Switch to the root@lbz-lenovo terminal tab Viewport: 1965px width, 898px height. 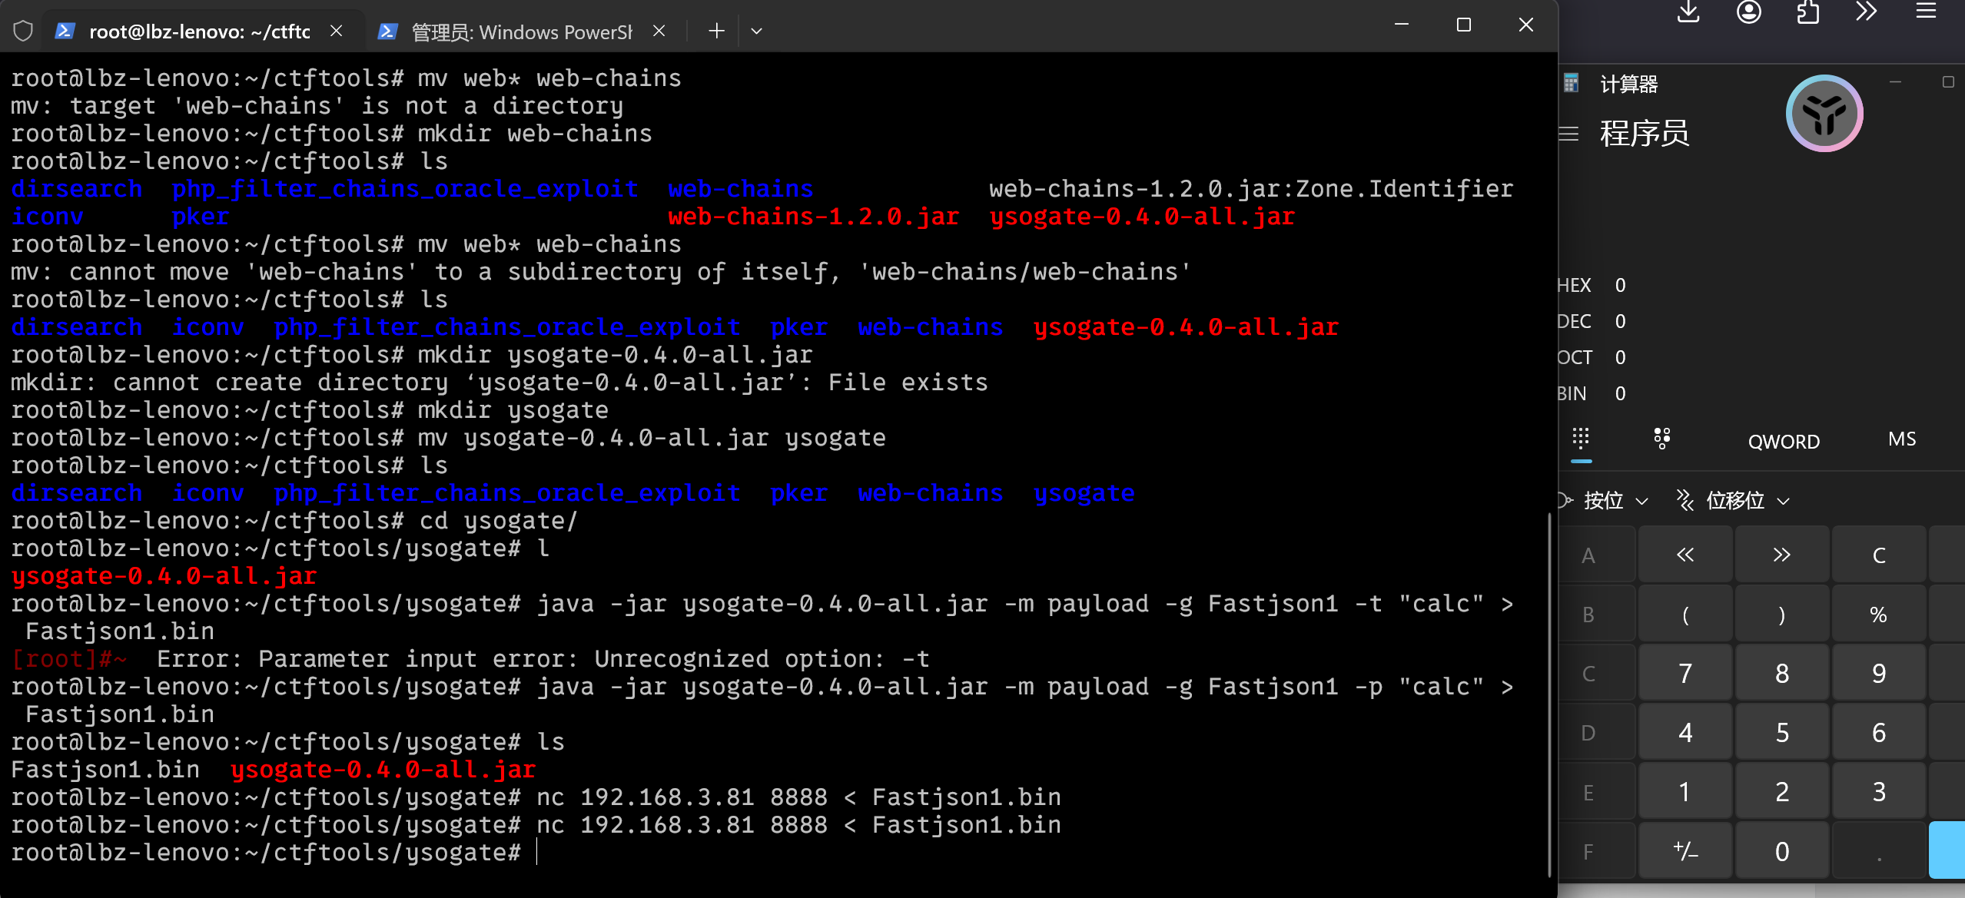[199, 31]
